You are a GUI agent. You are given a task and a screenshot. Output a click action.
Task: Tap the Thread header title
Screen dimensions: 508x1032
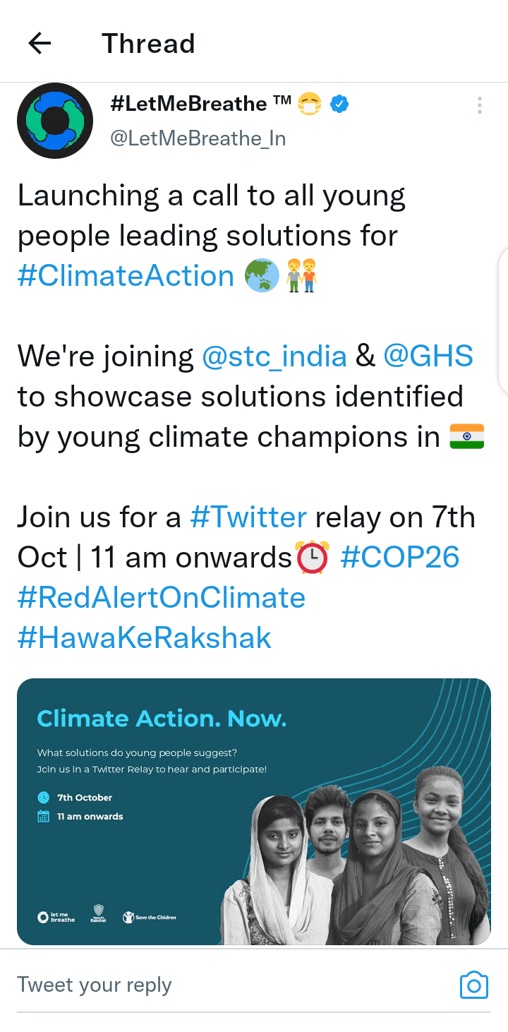click(148, 44)
